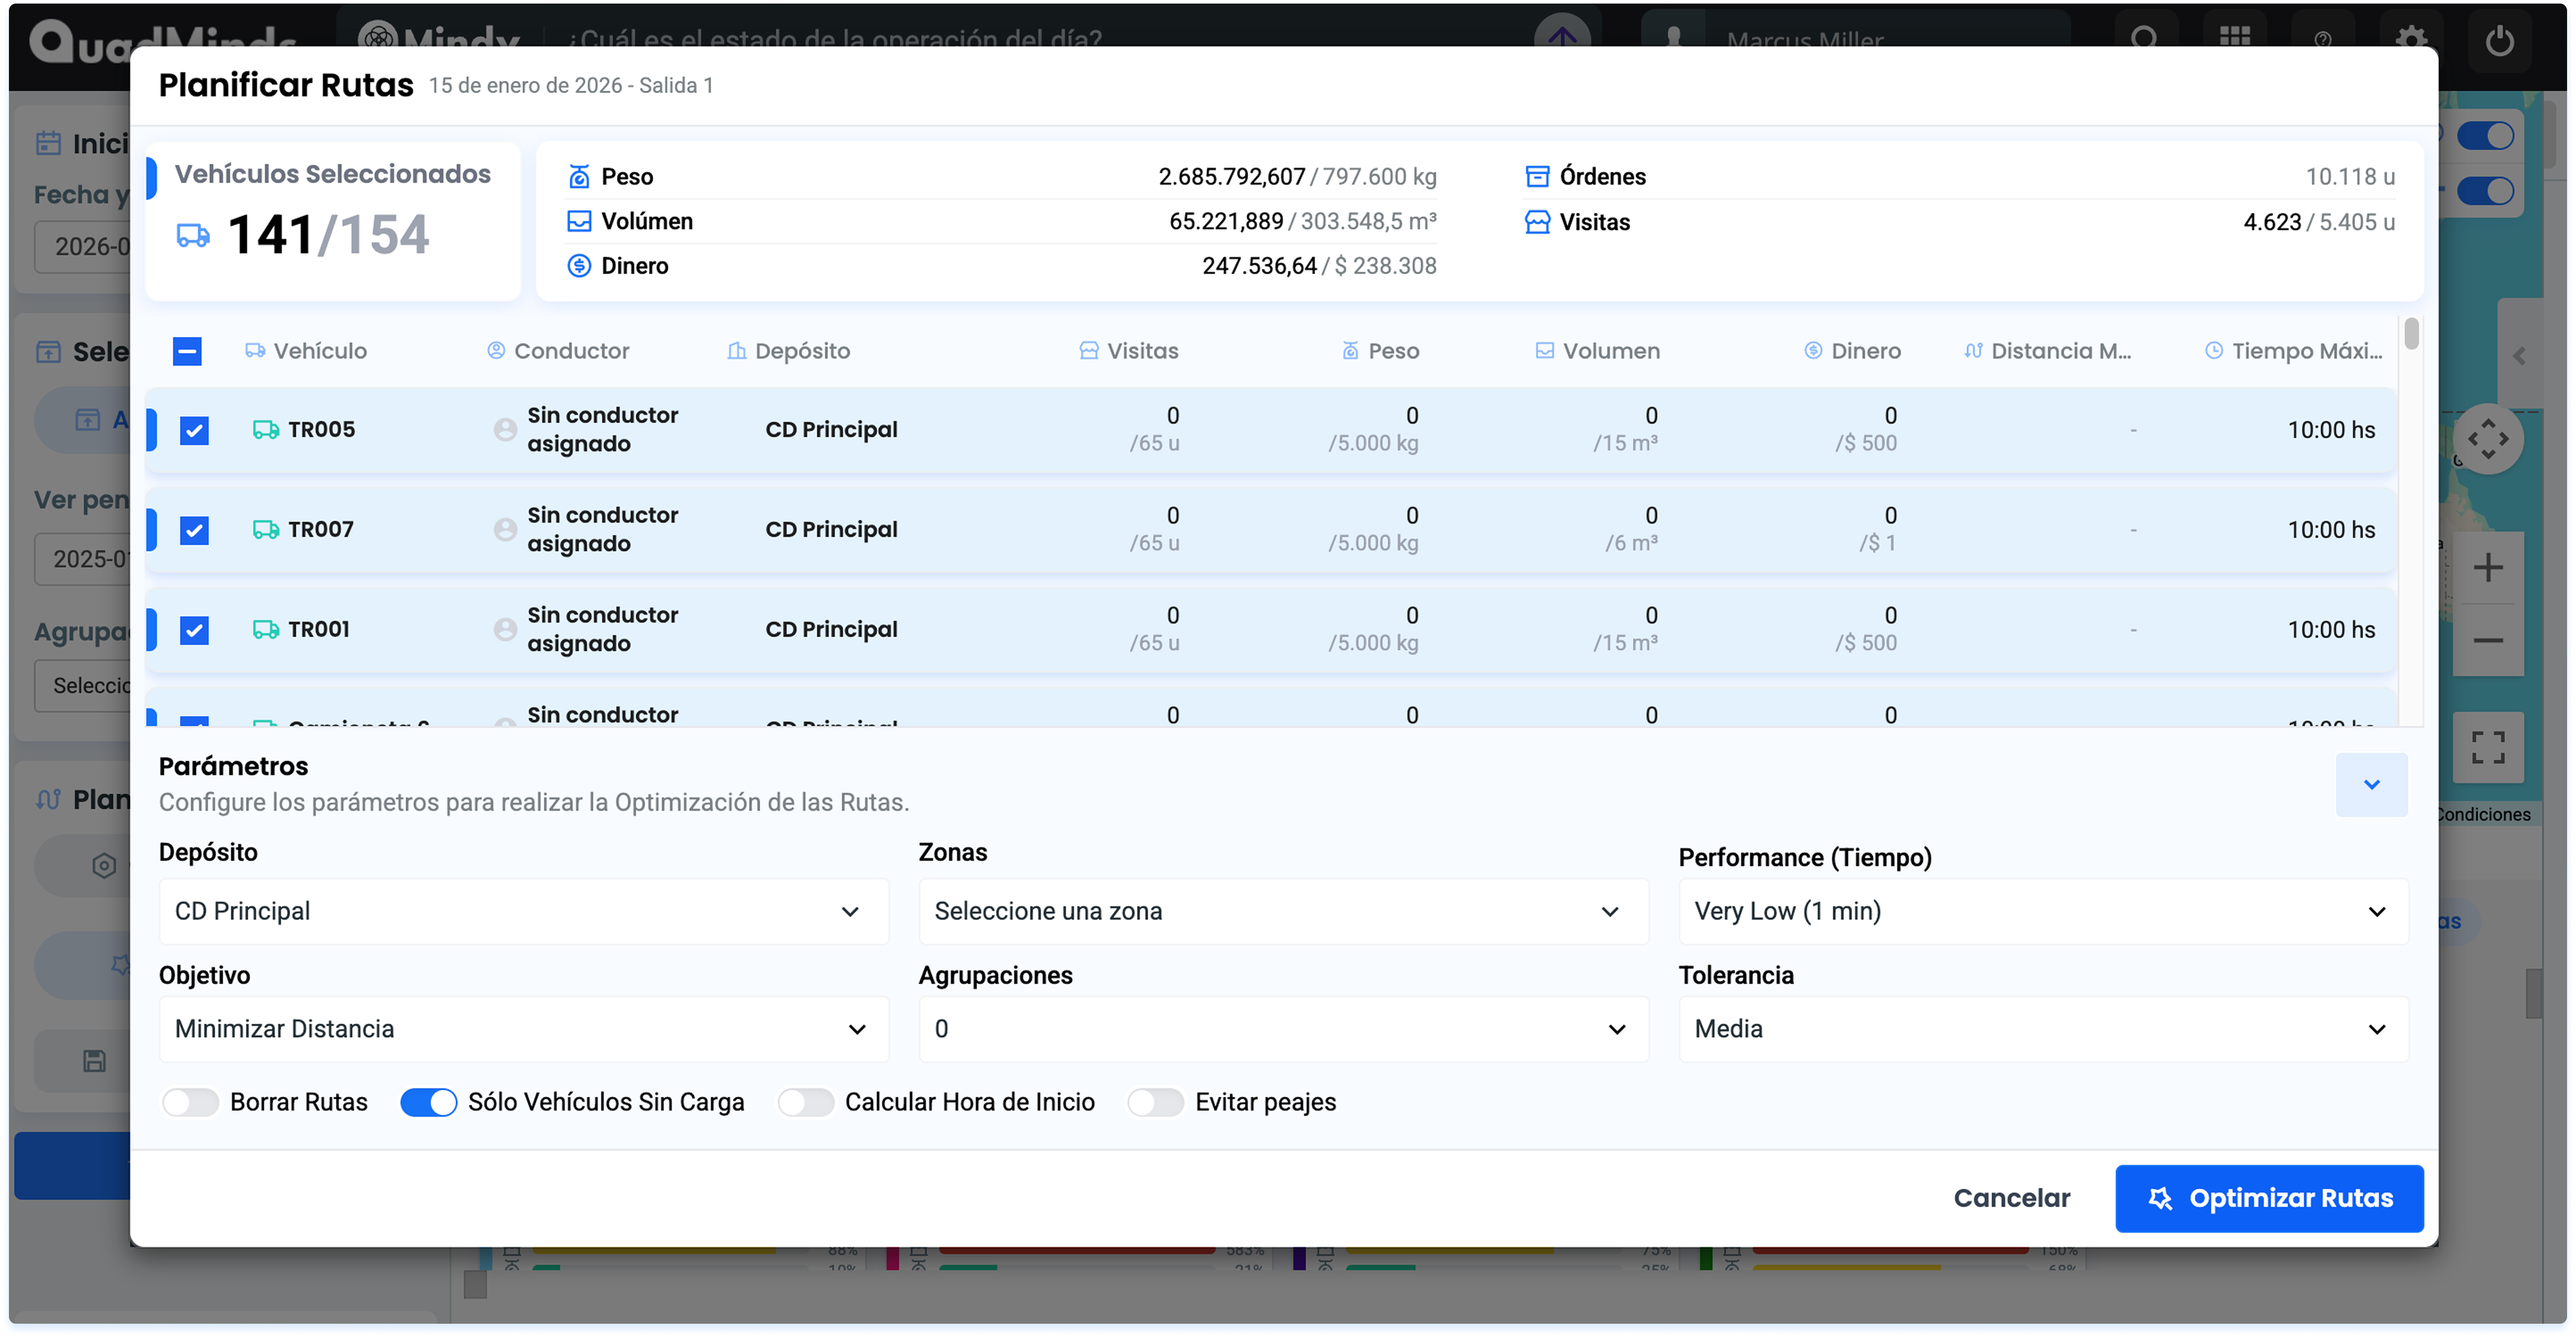The image size is (2576, 1338).
Task: Uncheck the TR007 vehicle checkbox
Action: point(194,530)
